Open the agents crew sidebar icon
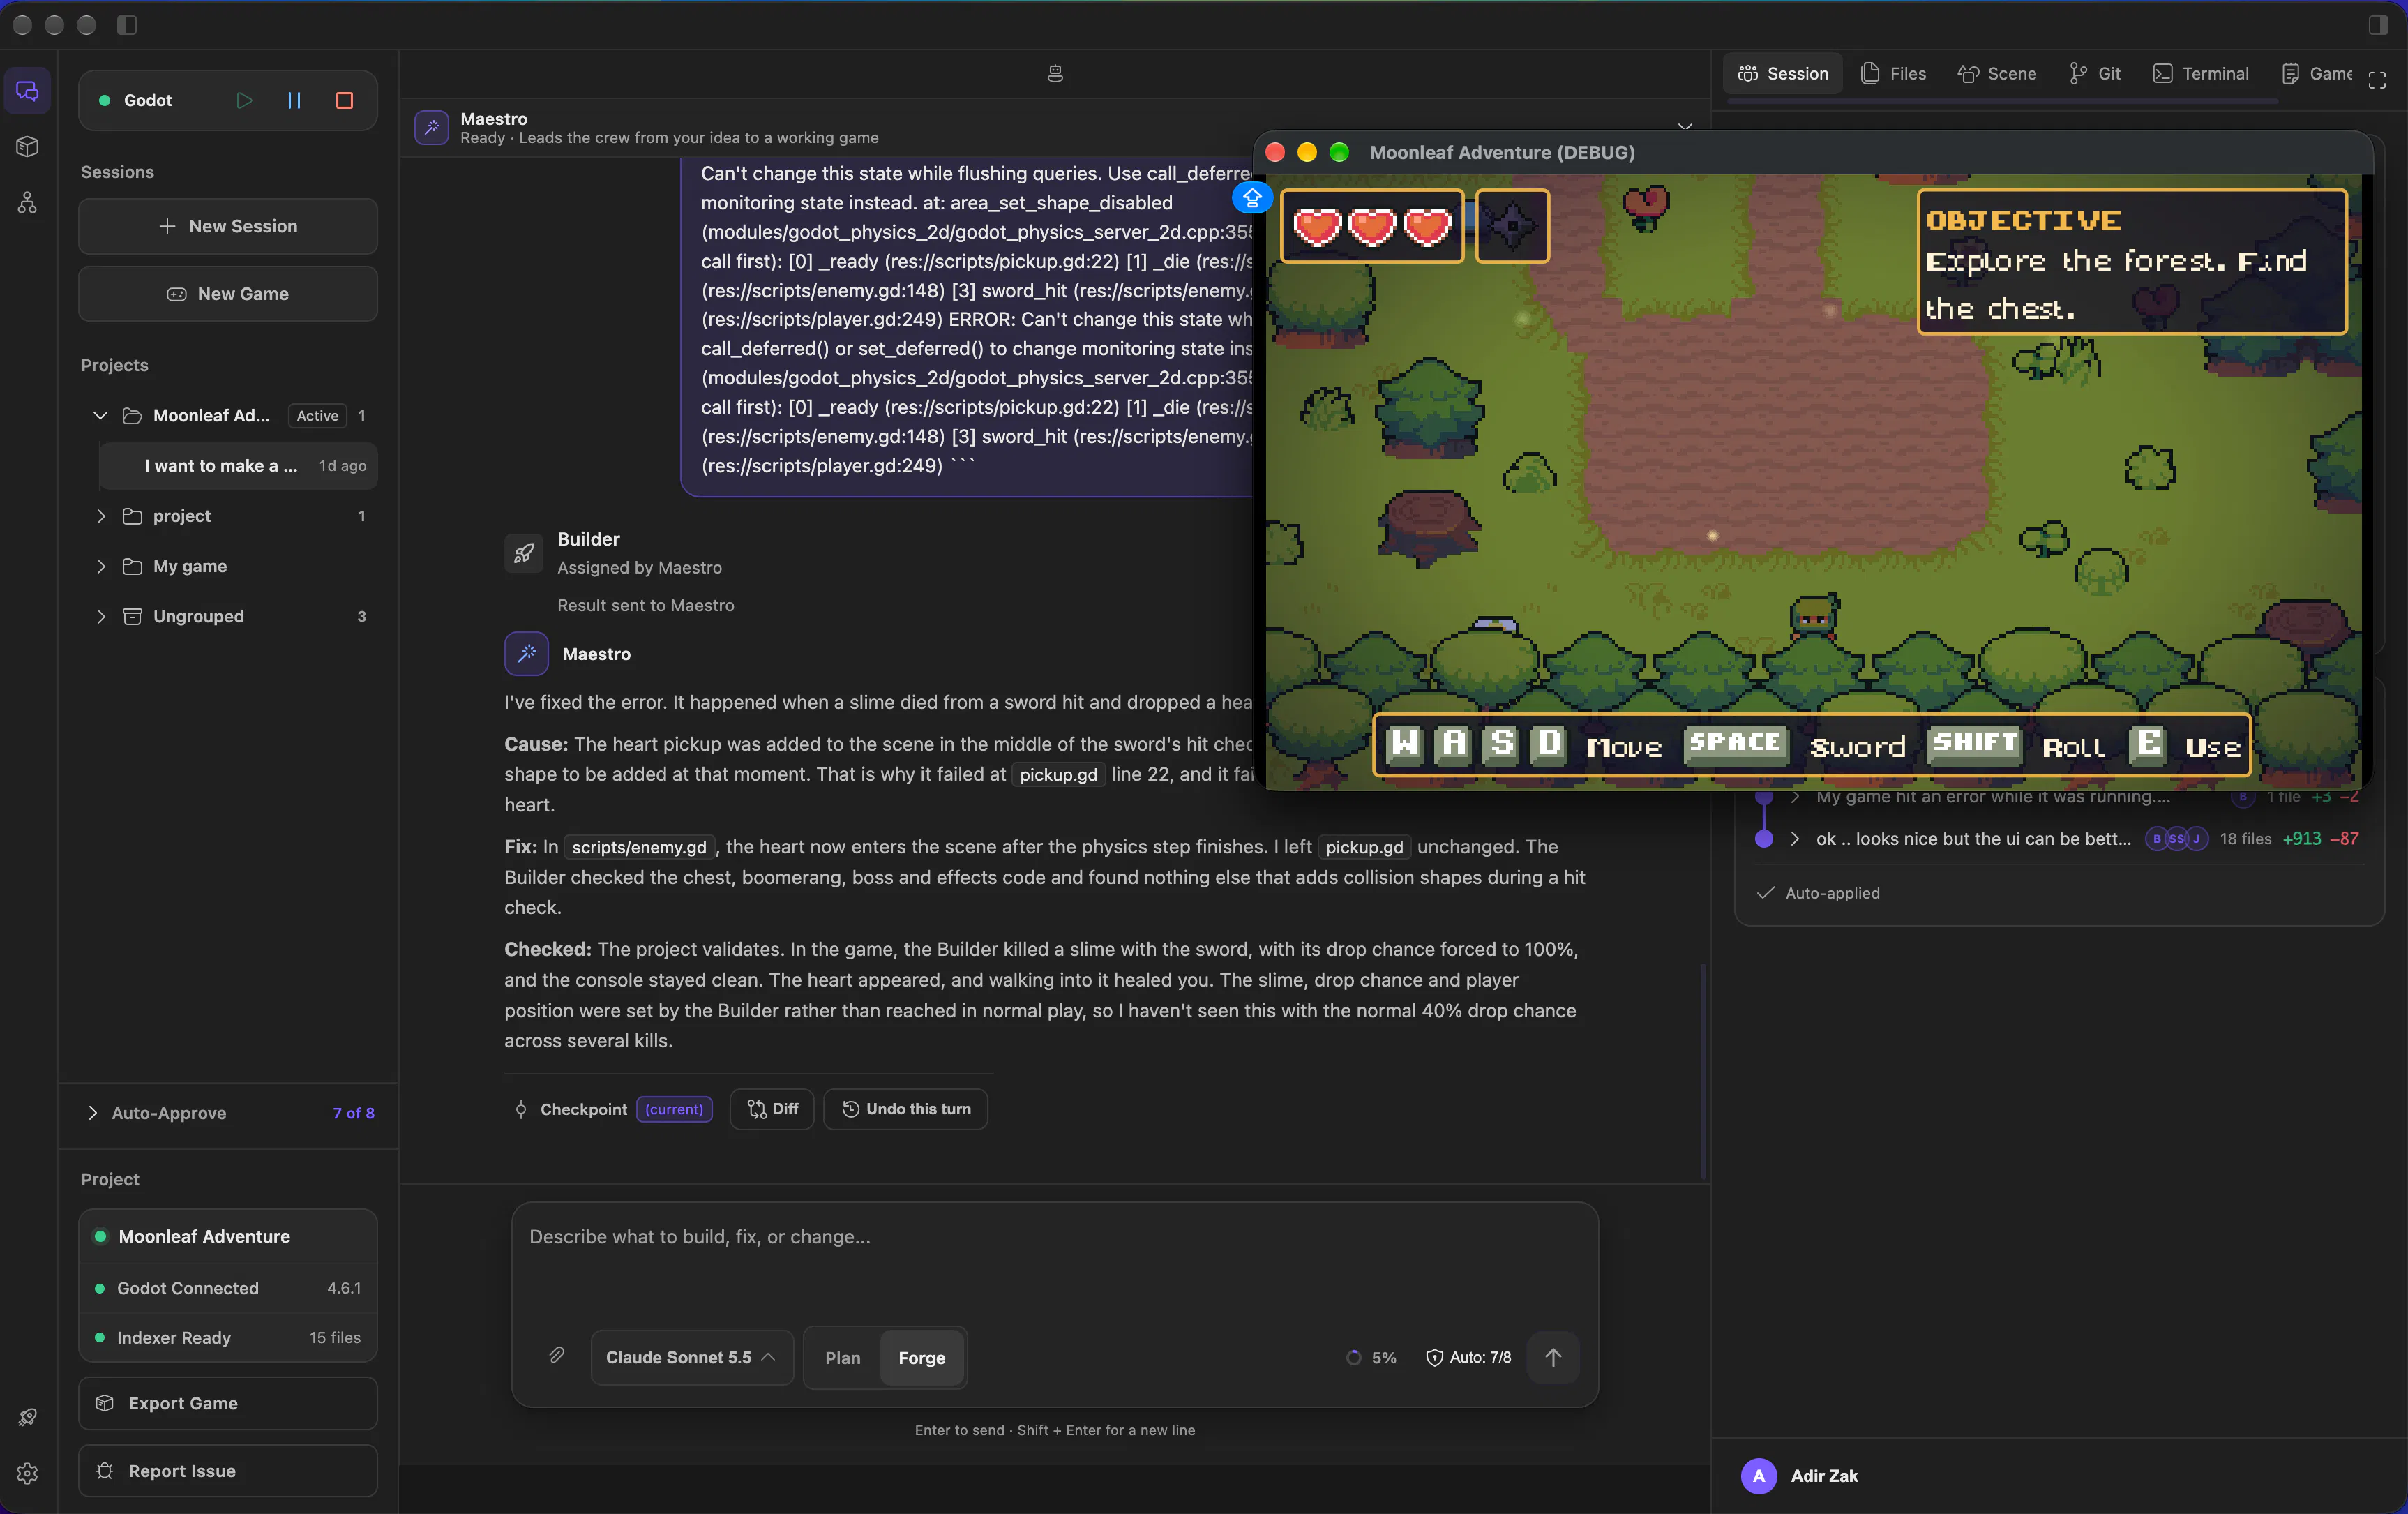Viewport: 2408px width, 1514px height. click(x=28, y=203)
